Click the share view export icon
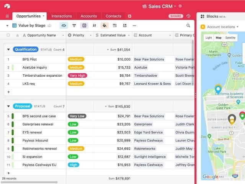The width and height of the screenshot is (245, 184). pos(125,26)
